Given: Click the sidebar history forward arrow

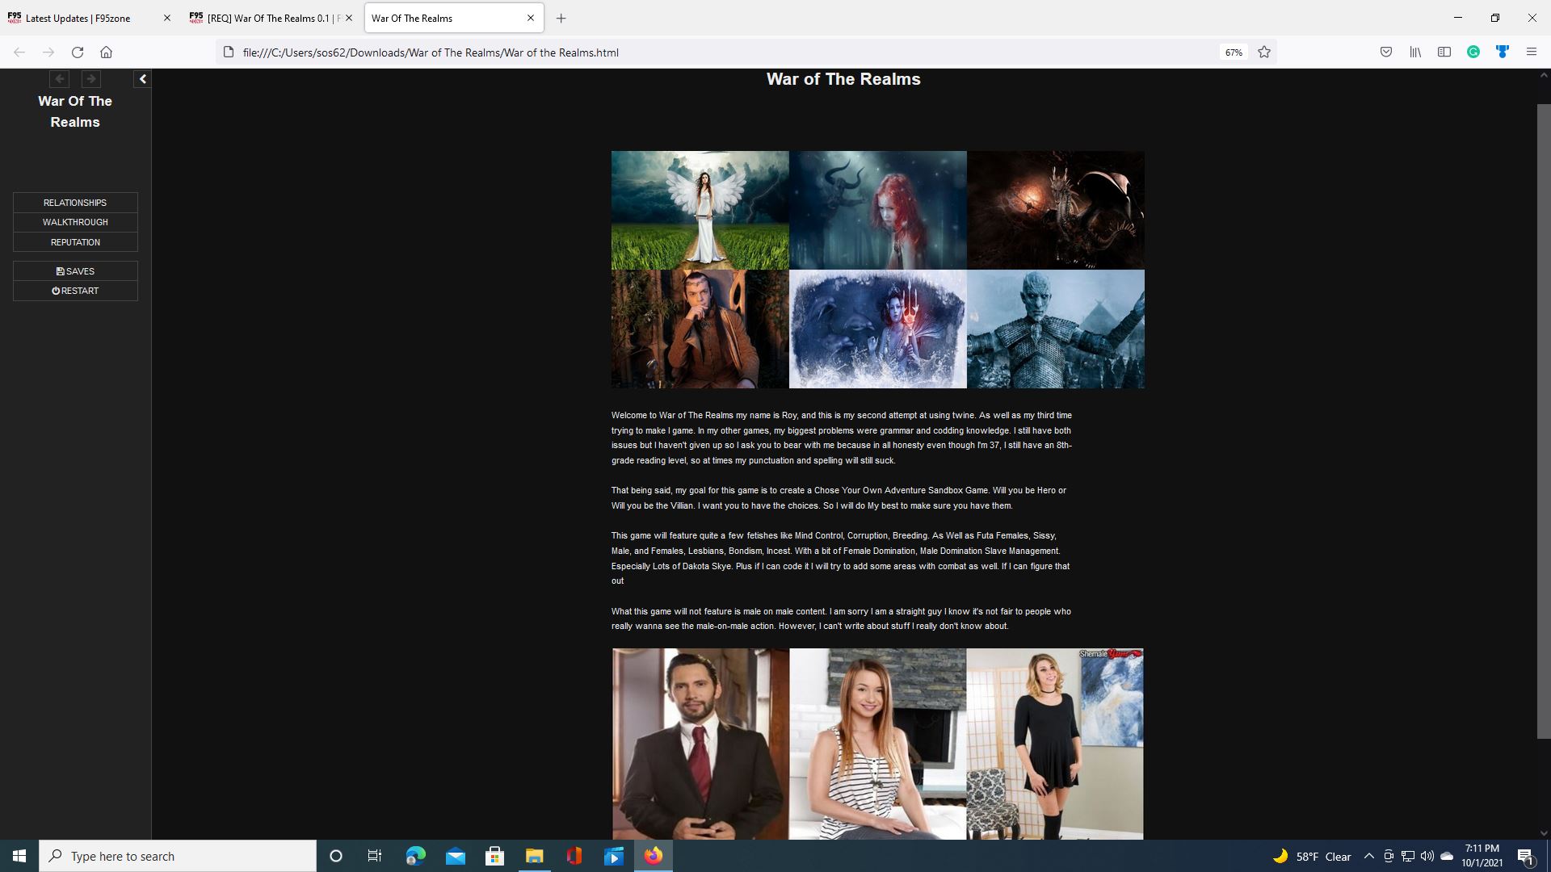Looking at the screenshot, I should coord(91,79).
